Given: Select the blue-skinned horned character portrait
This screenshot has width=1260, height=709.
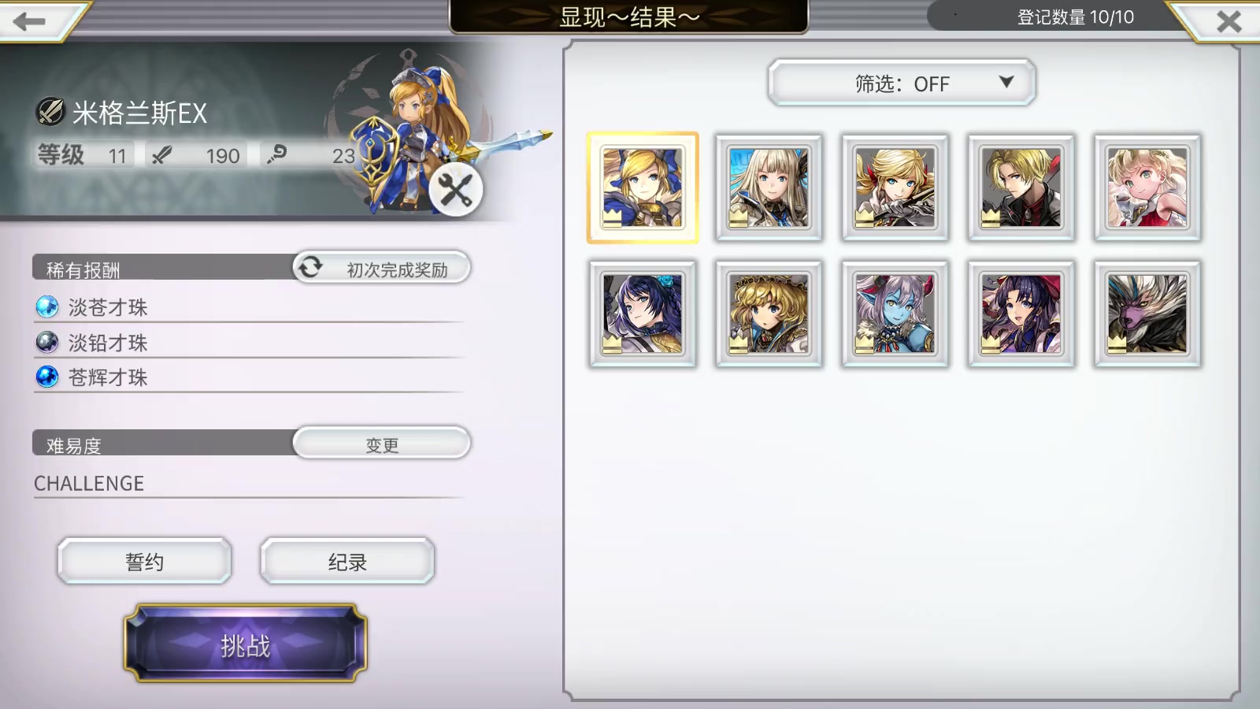Looking at the screenshot, I should pos(895,314).
